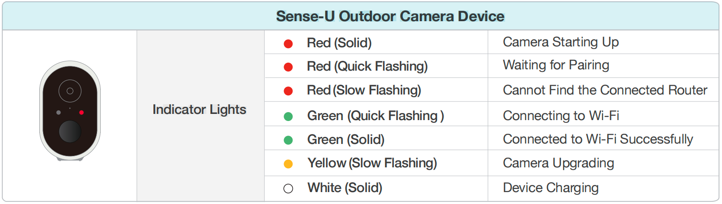Click the round lens at top of camera image
Screen dimensions: 722x204
tap(70, 91)
